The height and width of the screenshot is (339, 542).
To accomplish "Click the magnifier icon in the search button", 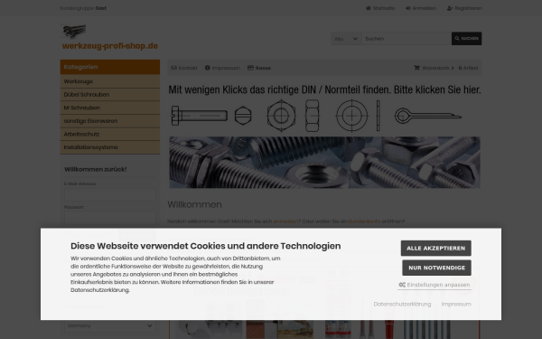I will 457,38.
